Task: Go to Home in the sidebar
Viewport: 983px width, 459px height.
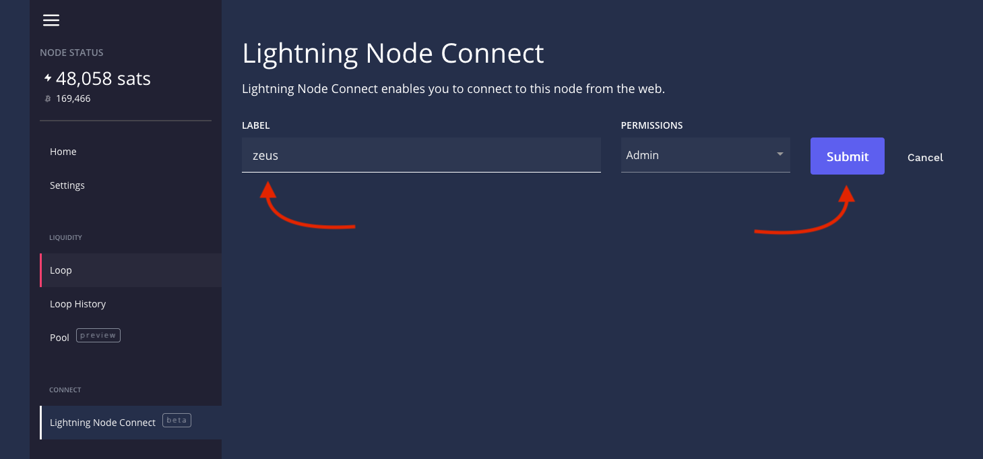Action: point(63,152)
